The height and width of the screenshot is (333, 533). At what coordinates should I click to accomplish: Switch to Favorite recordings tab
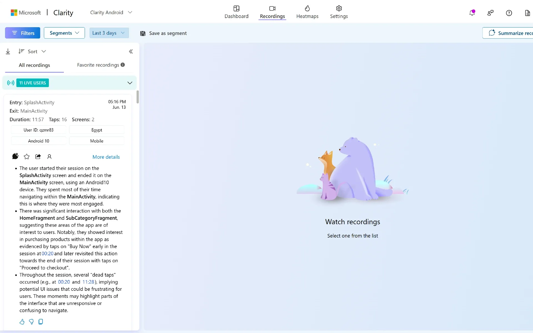98,65
